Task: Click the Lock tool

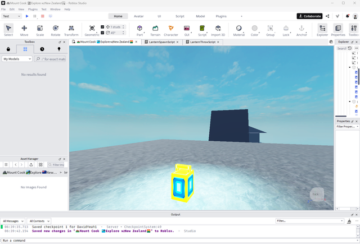Action: (286, 30)
